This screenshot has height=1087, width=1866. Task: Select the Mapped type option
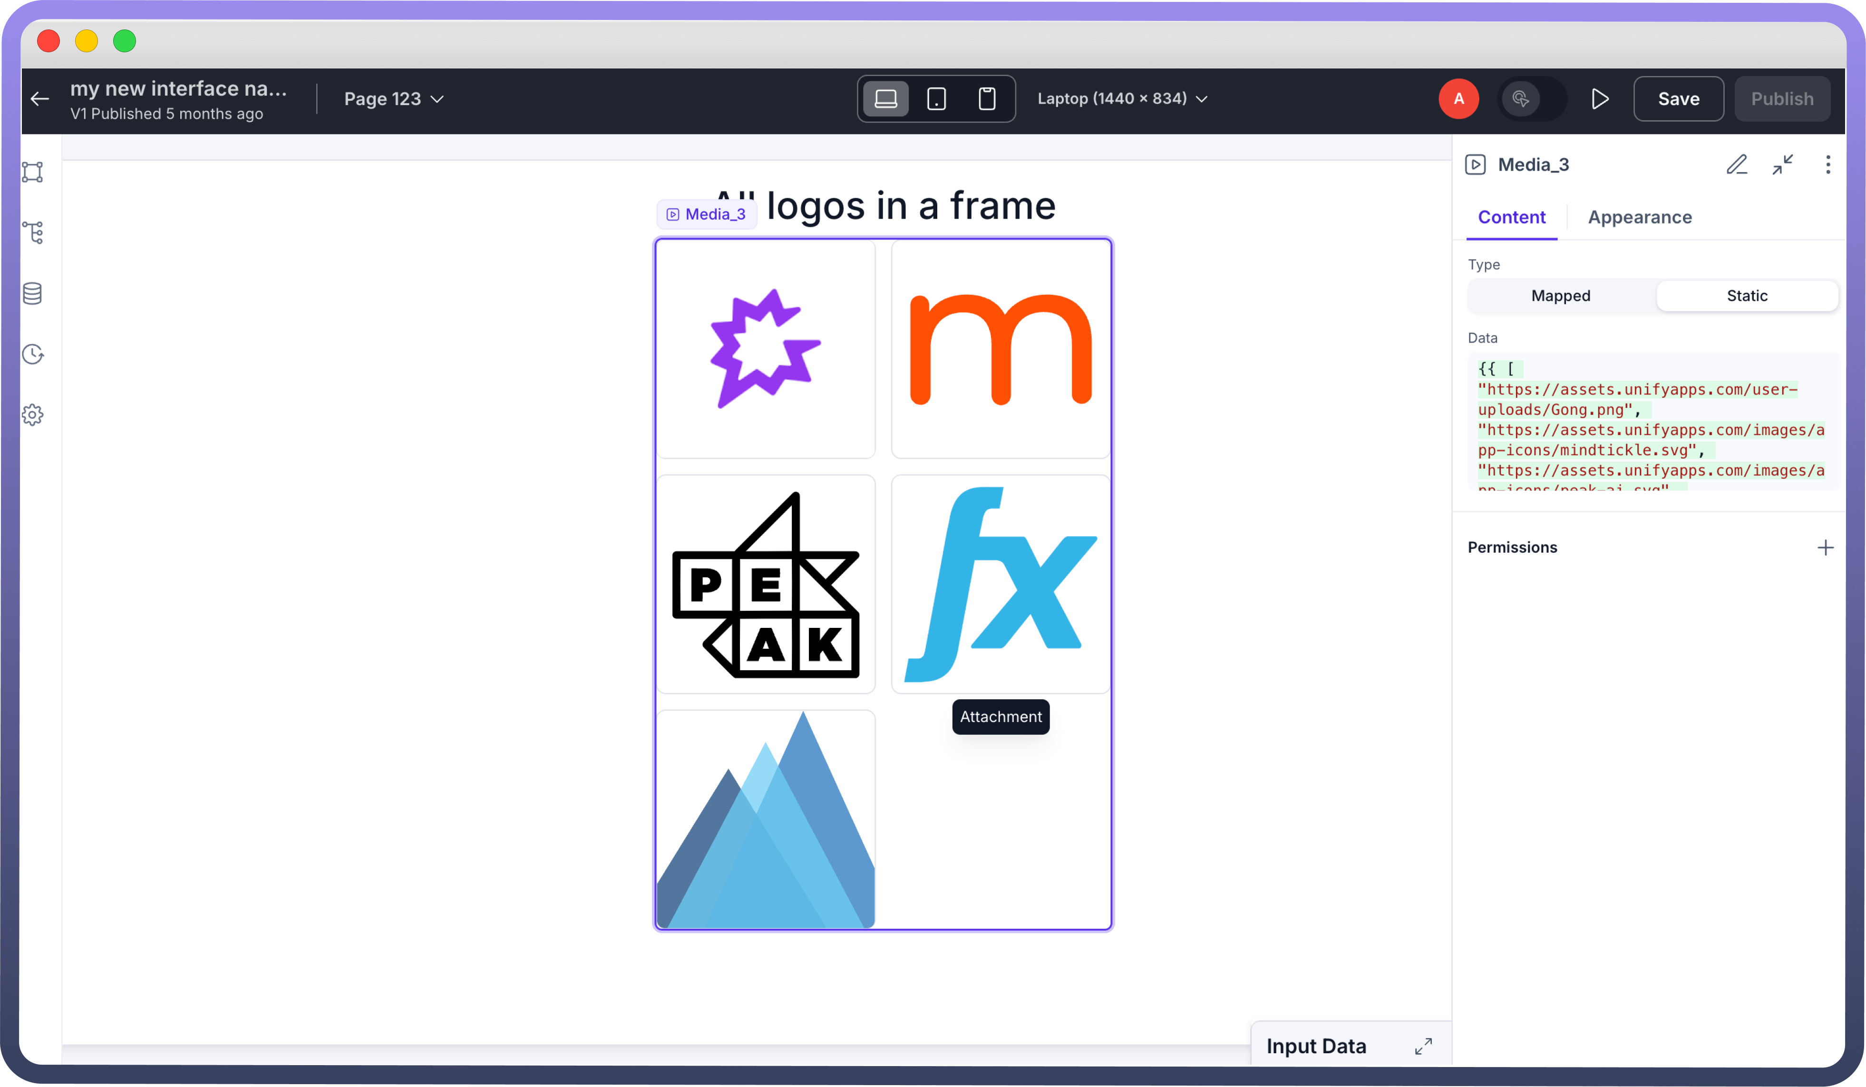point(1560,296)
